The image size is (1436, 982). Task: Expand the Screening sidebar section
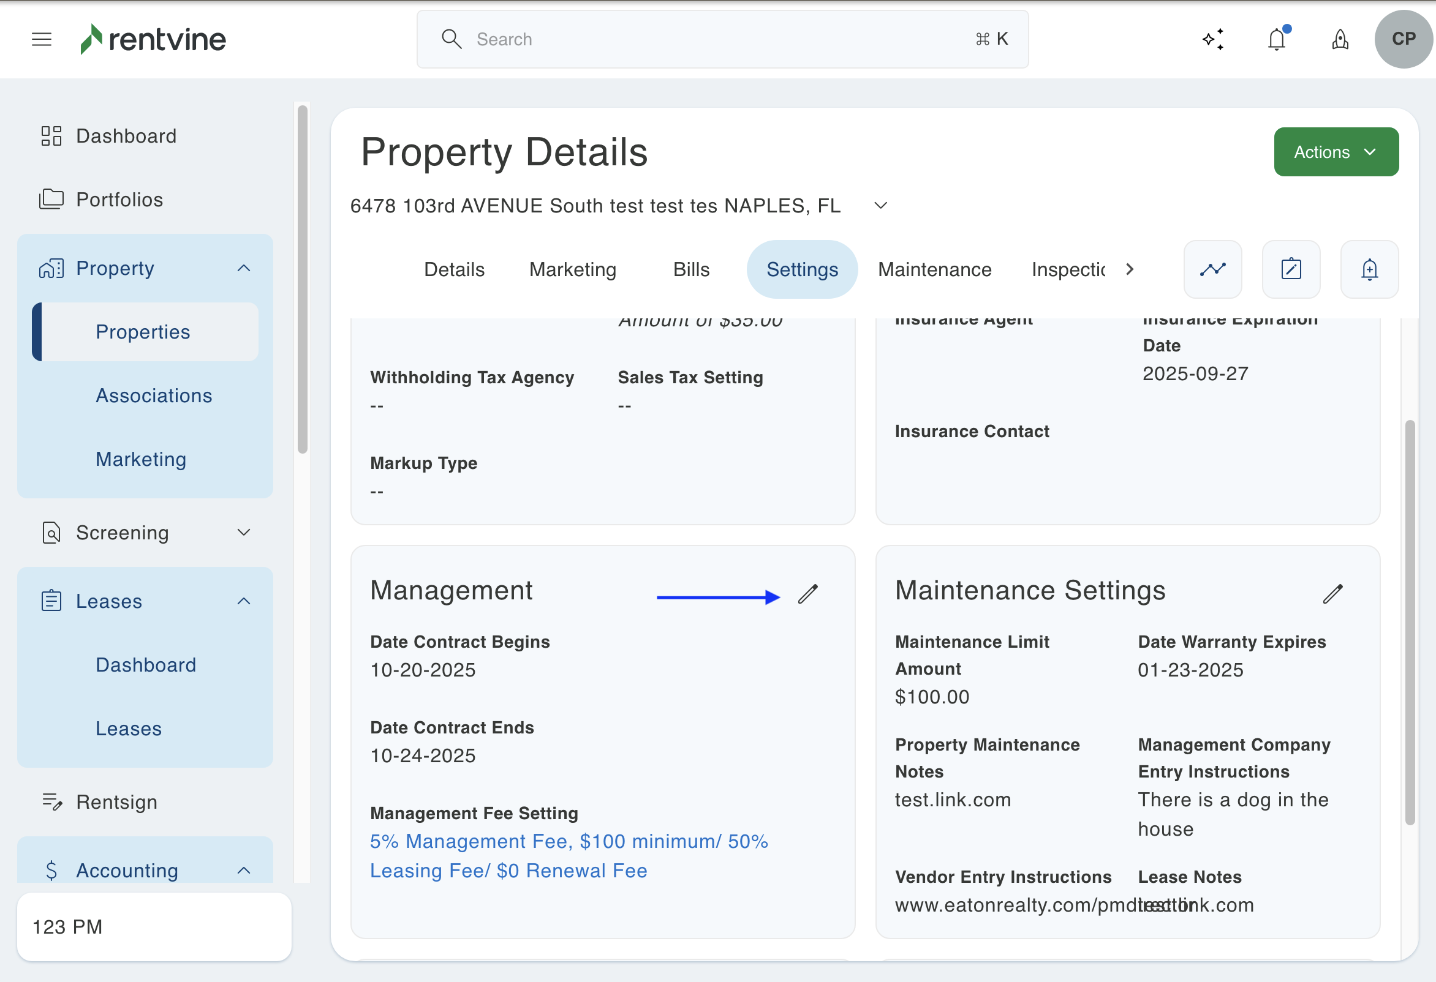(243, 533)
